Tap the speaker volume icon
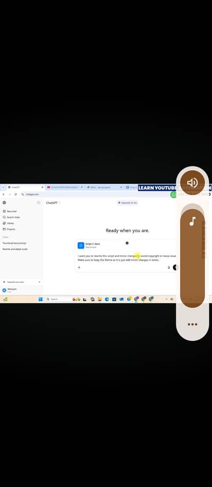The height and width of the screenshot is (487, 212). tap(192, 183)
